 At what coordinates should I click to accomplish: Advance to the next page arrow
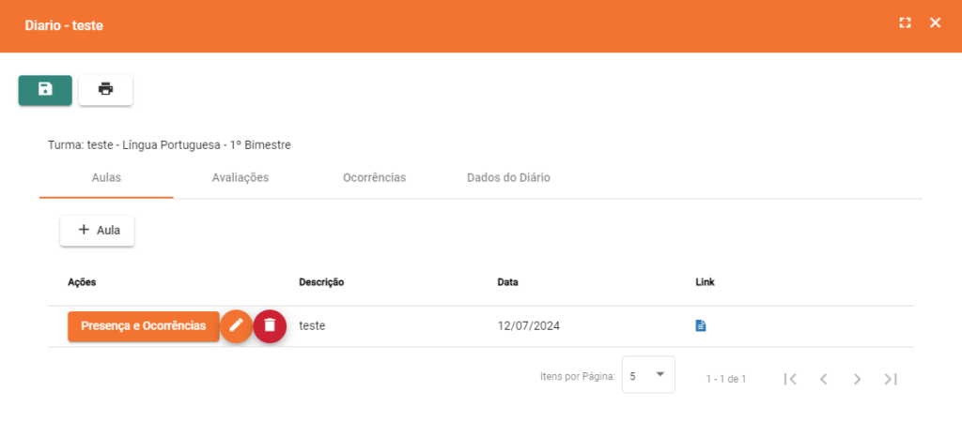857,379
